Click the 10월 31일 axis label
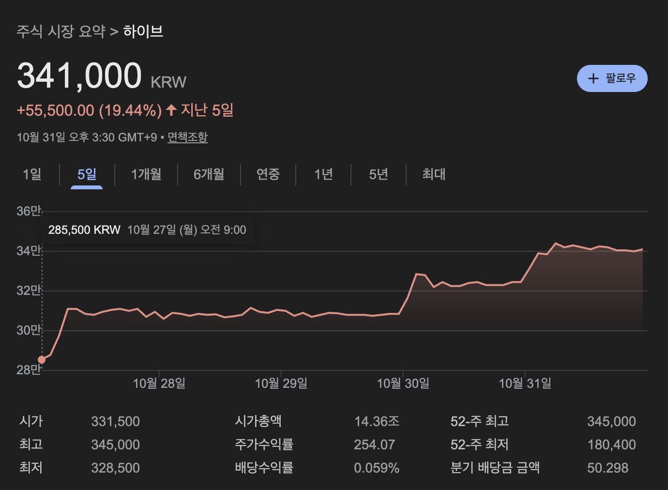668x490 pixels. click(x=525, y=384)
